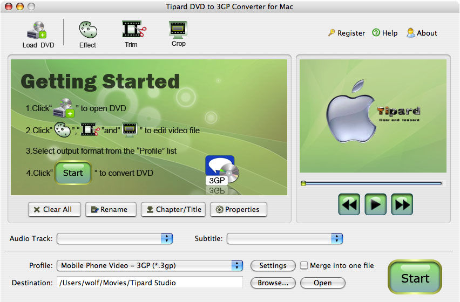The width and height of the screenshot is (460, 302).
Task: Click the Register key link
Action: tap(347, 33)
